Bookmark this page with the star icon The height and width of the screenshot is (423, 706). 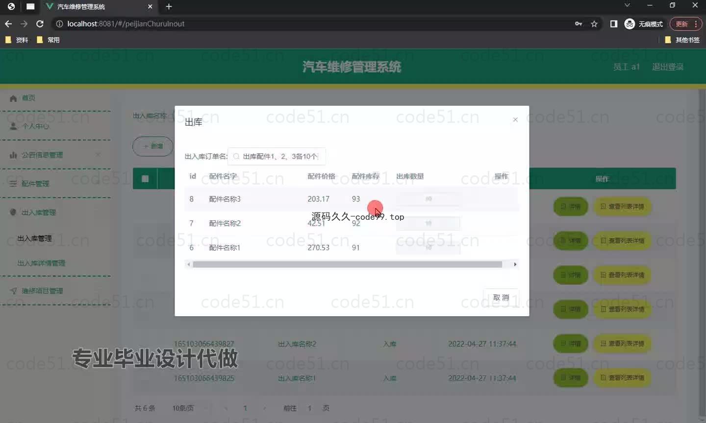(x=594, y=24)
